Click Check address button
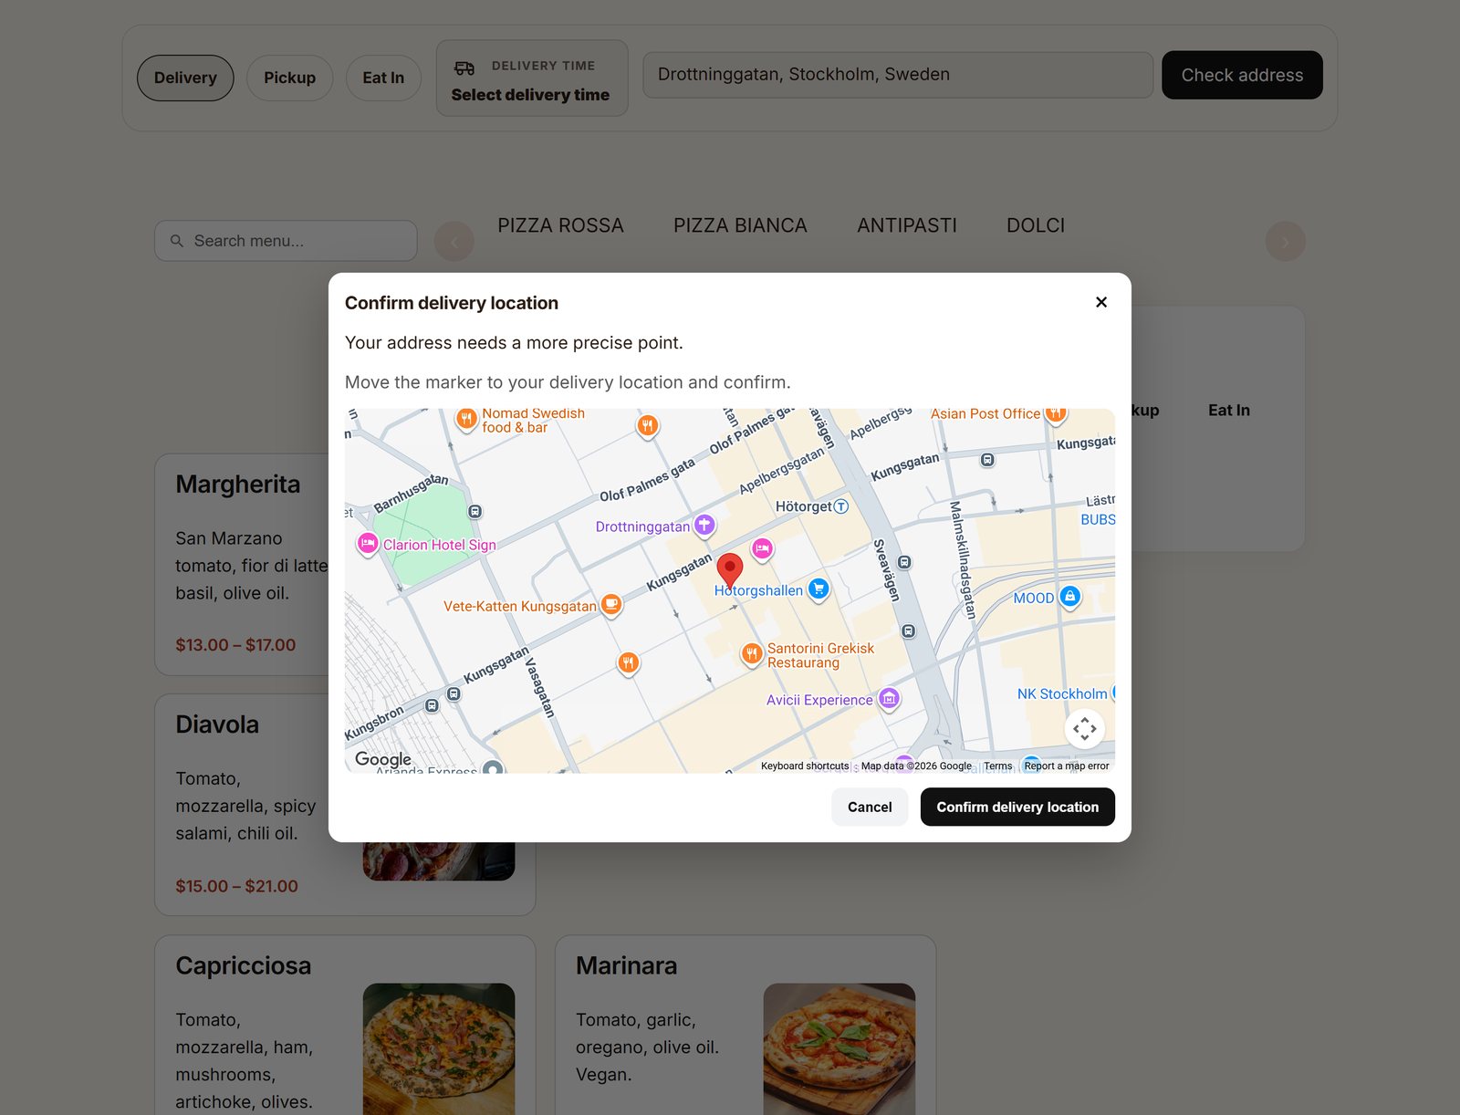Screen dimensions: 1460x1115 click(x=1242, y=75)
